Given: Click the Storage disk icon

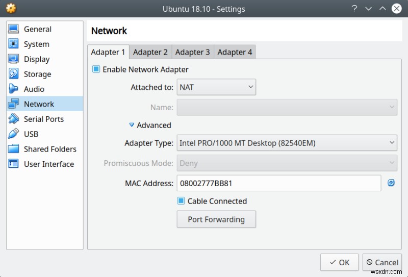Looking at the screenshot, I should [13, 73].
